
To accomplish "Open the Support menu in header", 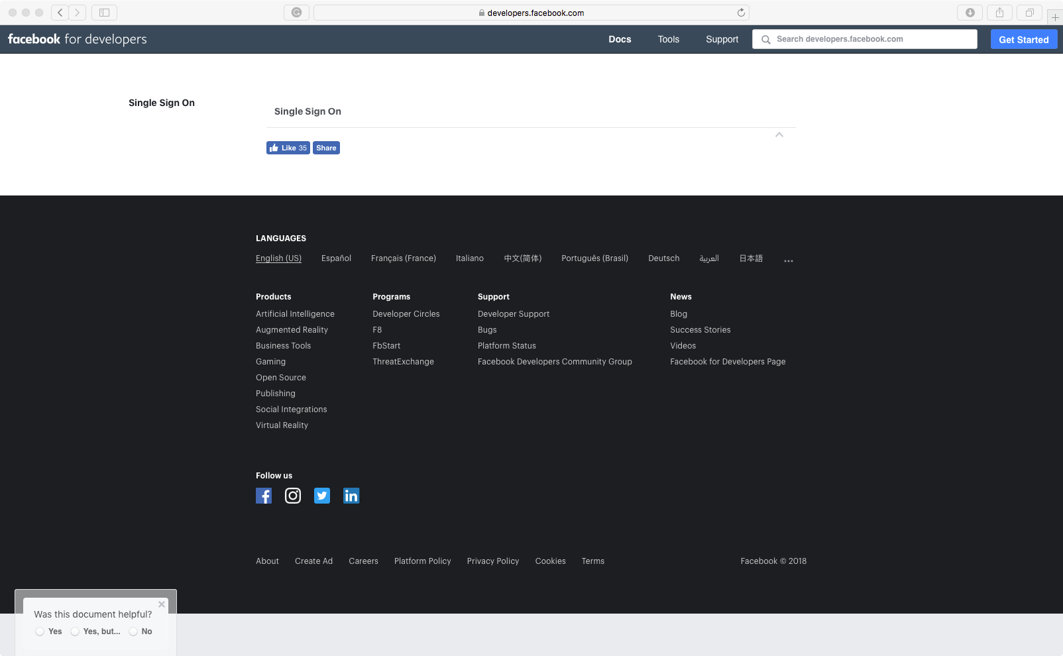I will 722,39.
